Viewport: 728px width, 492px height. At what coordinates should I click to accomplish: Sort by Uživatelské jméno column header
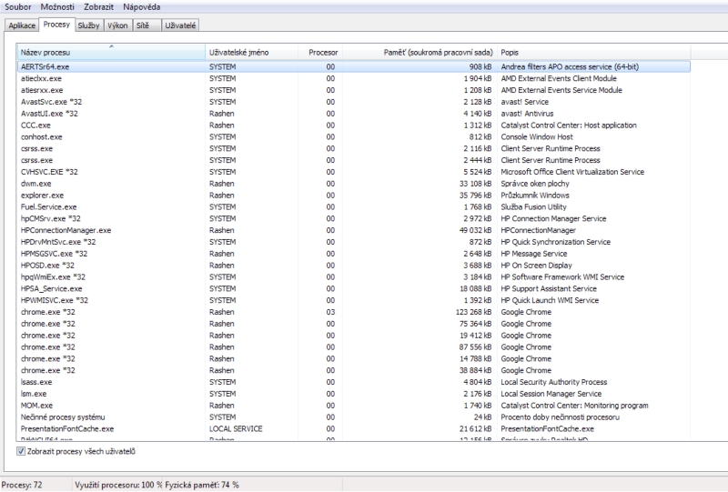coord(251,53)
